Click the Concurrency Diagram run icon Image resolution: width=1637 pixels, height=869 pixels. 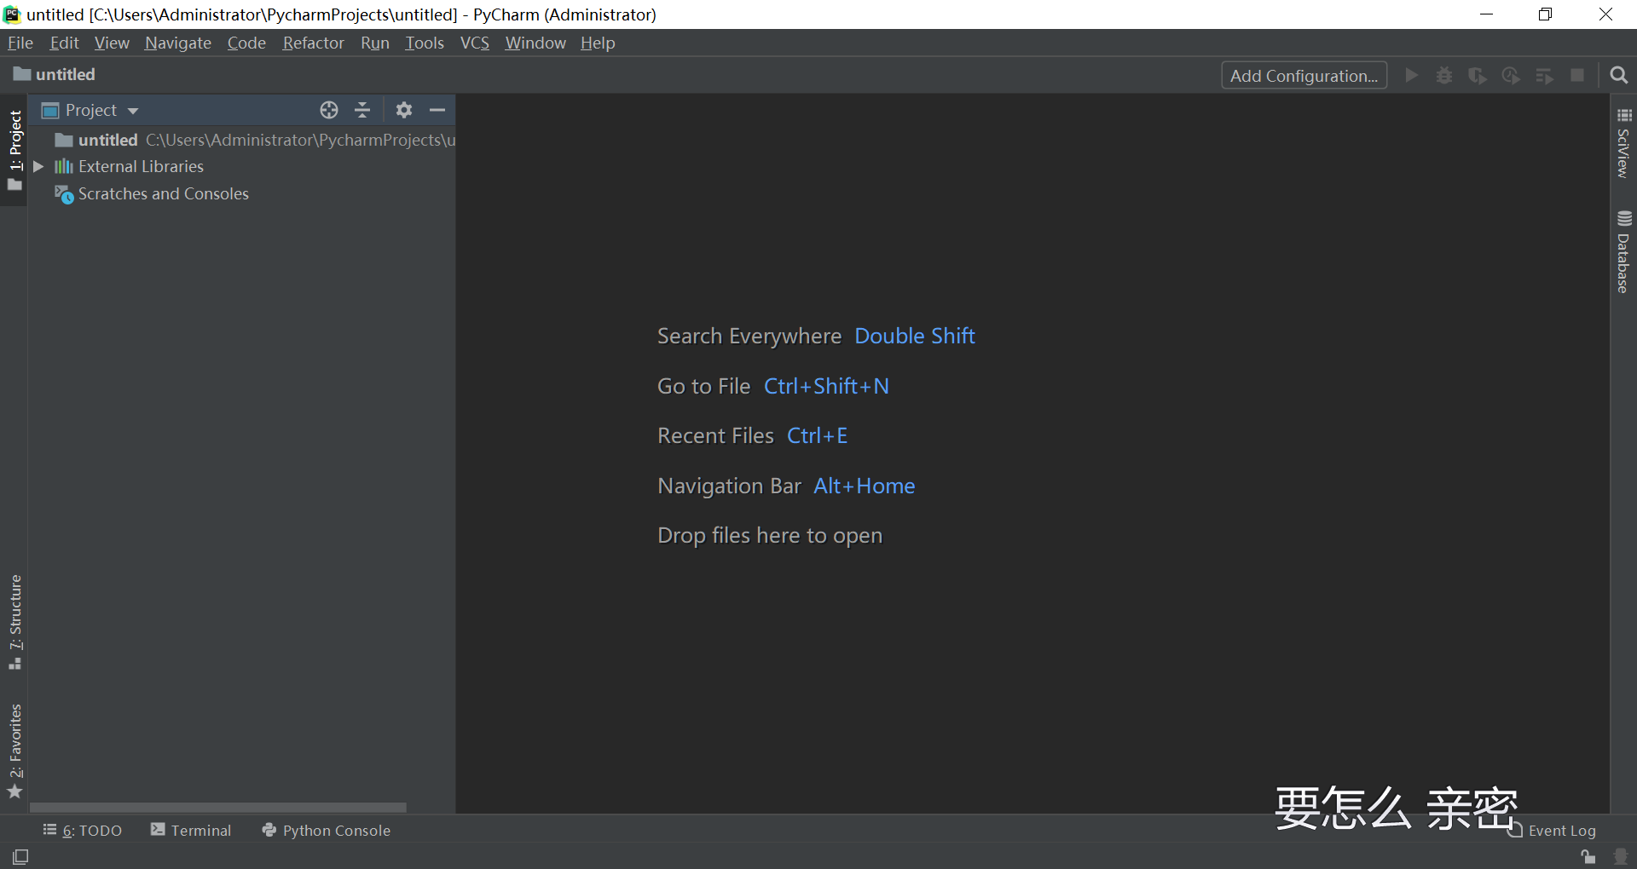tap(1544, 76)
